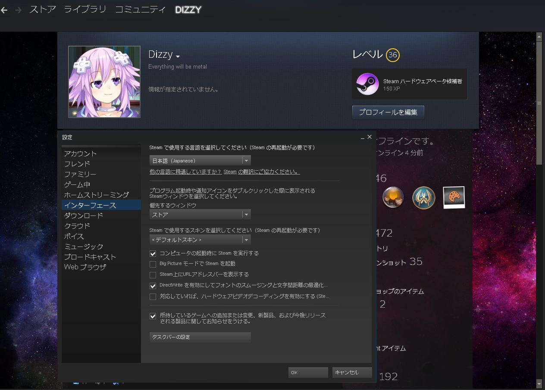The width and height of the screenshot is (545, 390).
Task: Click the scrollbar up arrow
Action: (x=539, y=37)
